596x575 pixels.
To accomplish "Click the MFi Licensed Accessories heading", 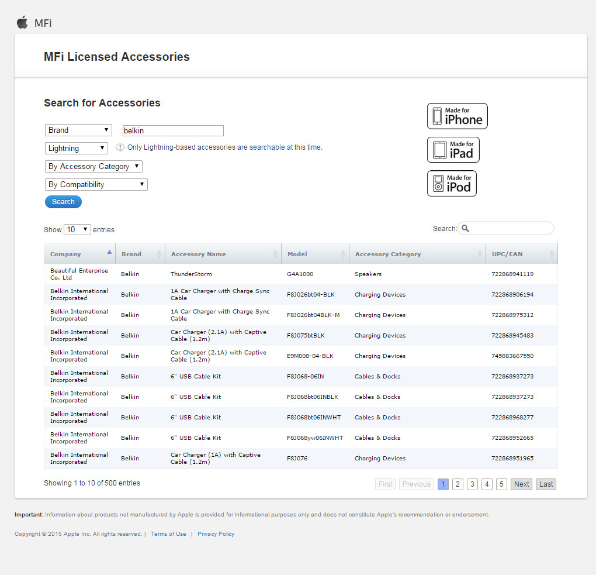I will click(x=117, y=57).
